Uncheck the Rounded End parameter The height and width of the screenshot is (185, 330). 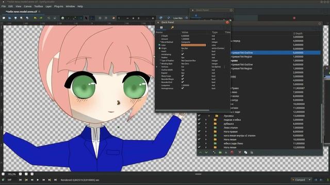[183, 82]
